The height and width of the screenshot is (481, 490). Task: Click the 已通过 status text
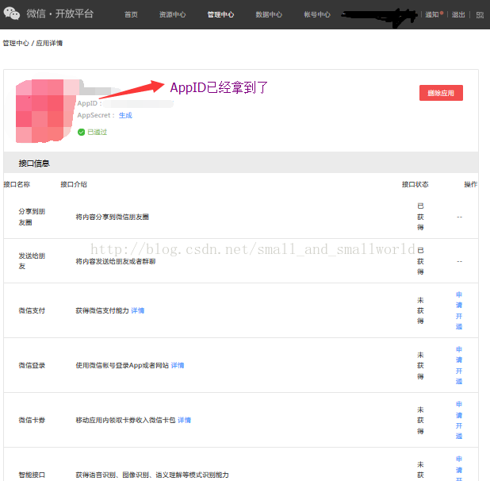coord(98,133)
